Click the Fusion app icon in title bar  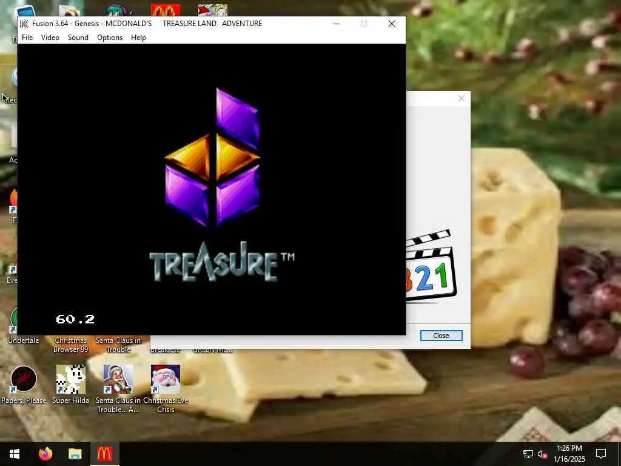tap(24, 24)
